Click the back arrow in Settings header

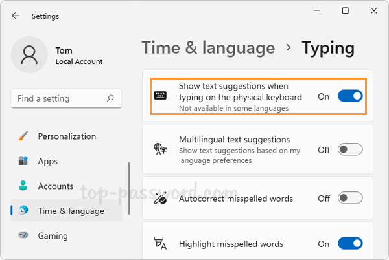(x=15, y=16)
